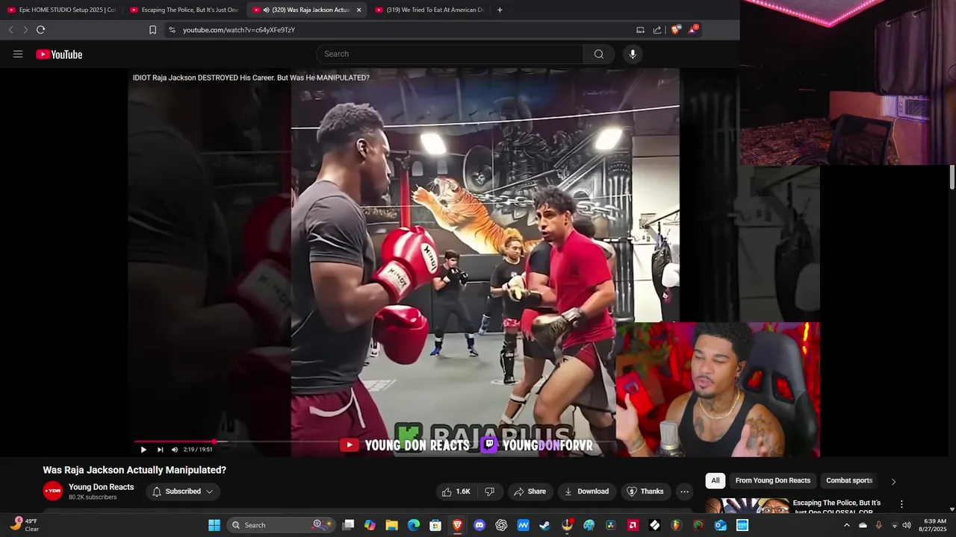
Task: Switch to Escaping The Police tab
Action: click(x=184, y=10)
